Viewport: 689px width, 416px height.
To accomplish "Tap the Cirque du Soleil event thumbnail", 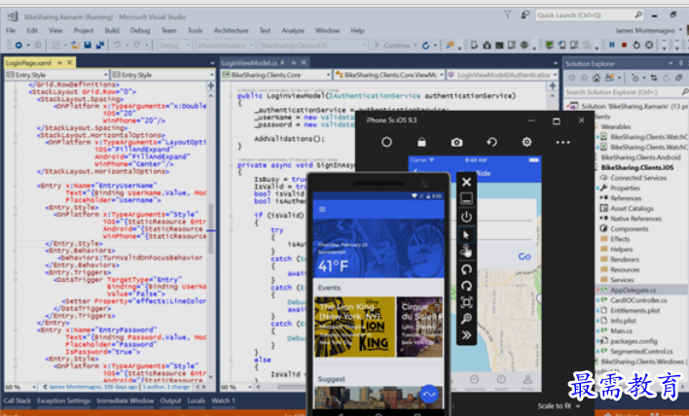I will (419, 327).
